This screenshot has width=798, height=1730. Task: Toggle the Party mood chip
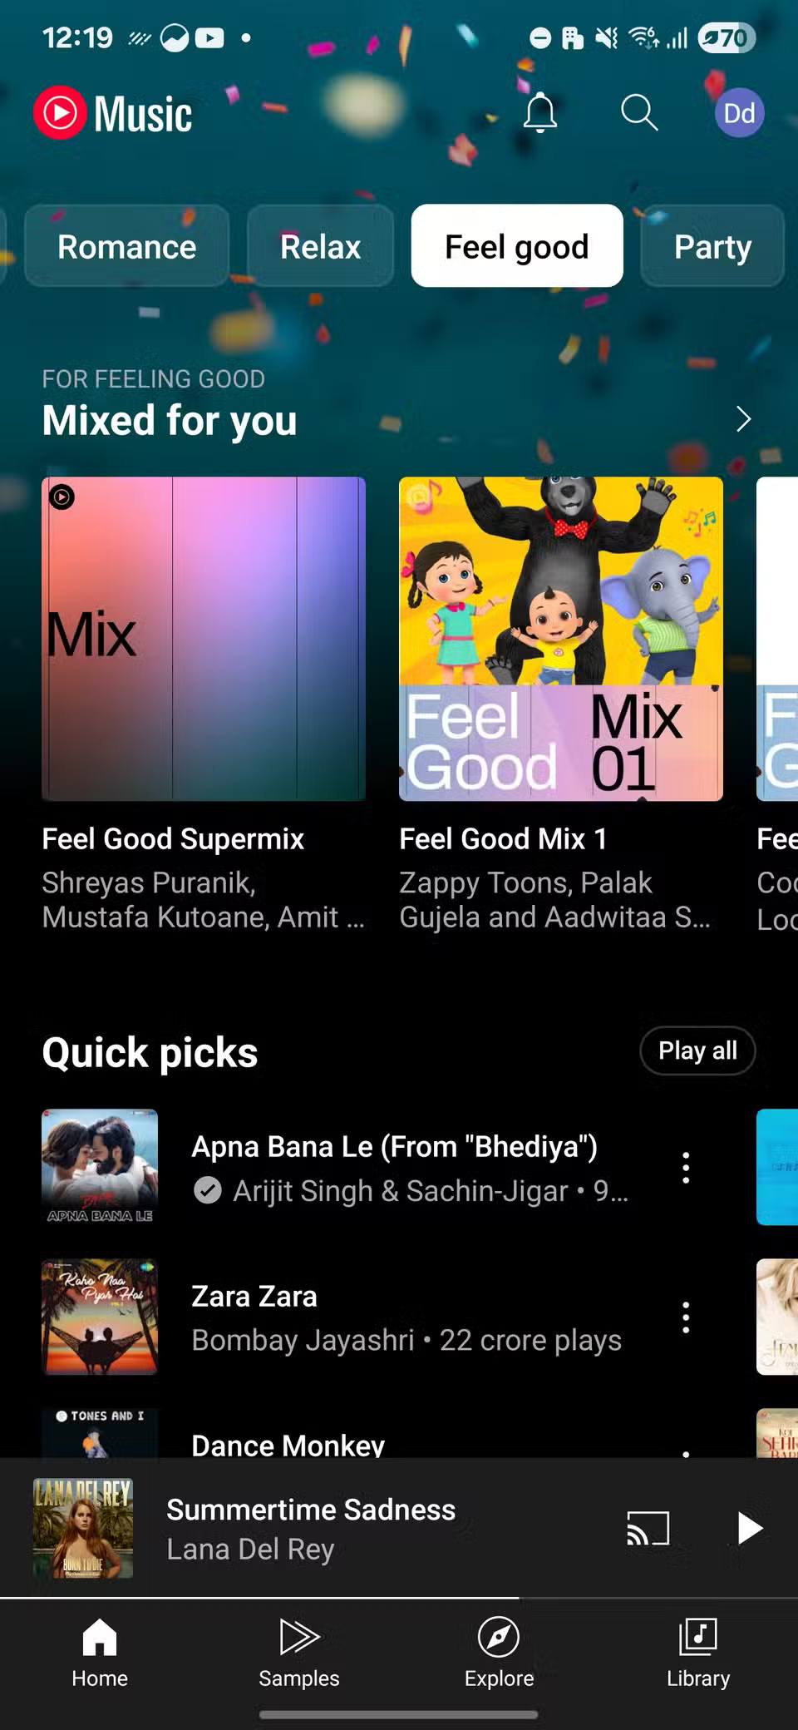pyautogui.click(x=712, y=246)
